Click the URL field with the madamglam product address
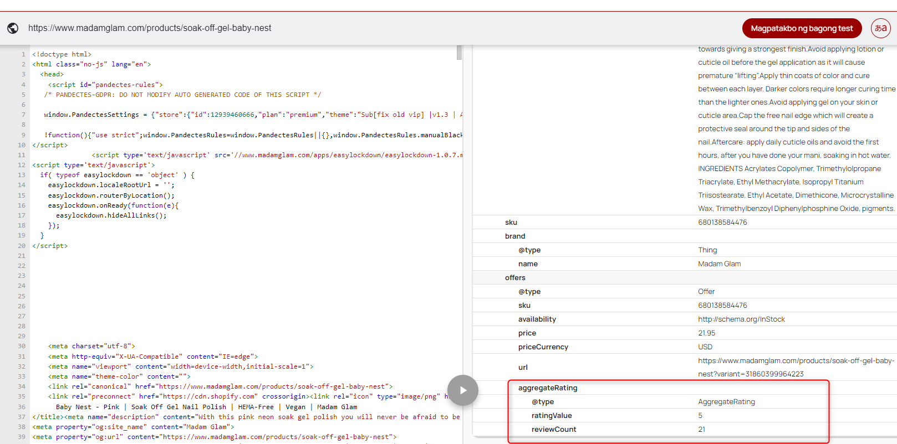The height and width of the screenshot is (444, 897). pyautogui.click(x=150, y=28)
